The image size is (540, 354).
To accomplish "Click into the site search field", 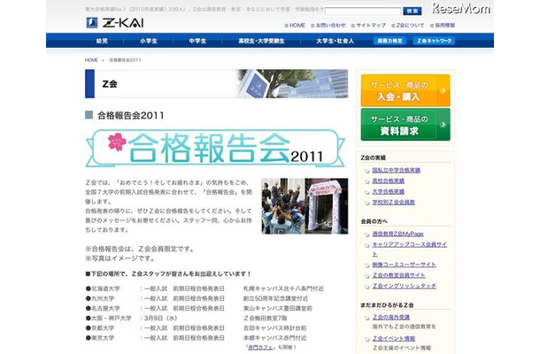I will [x=363, y=12].
